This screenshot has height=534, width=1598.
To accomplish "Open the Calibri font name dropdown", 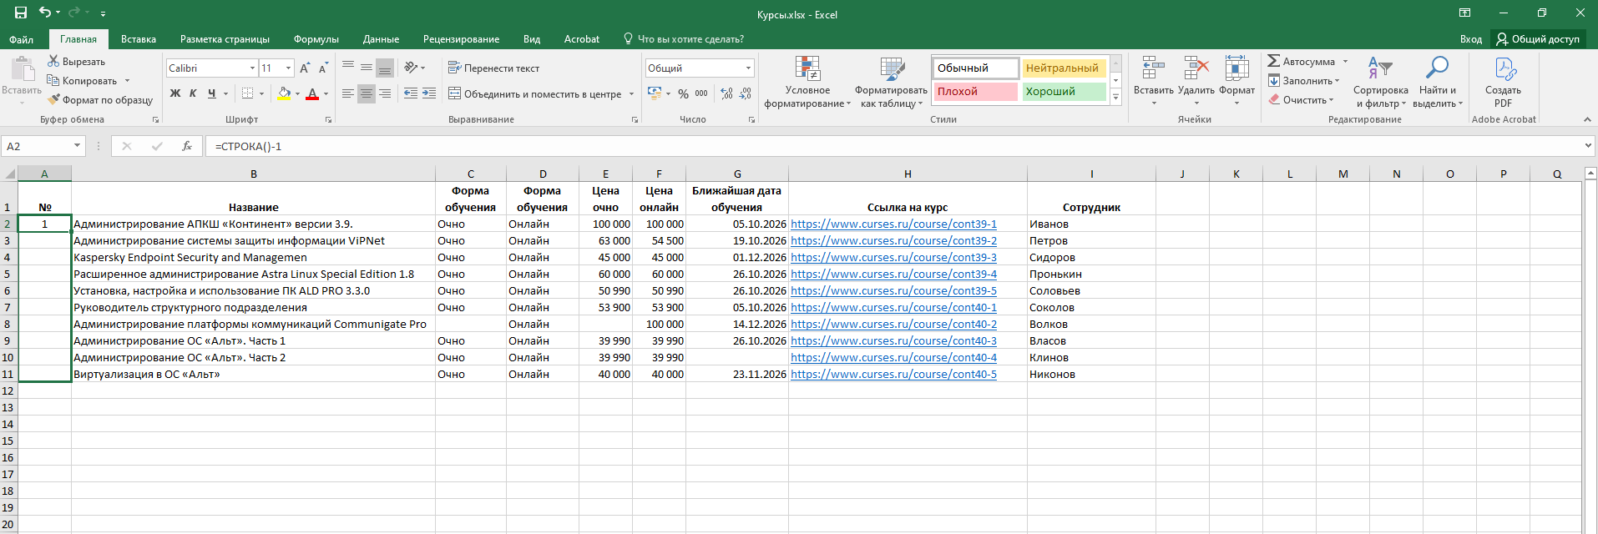I will click(252, 68).
